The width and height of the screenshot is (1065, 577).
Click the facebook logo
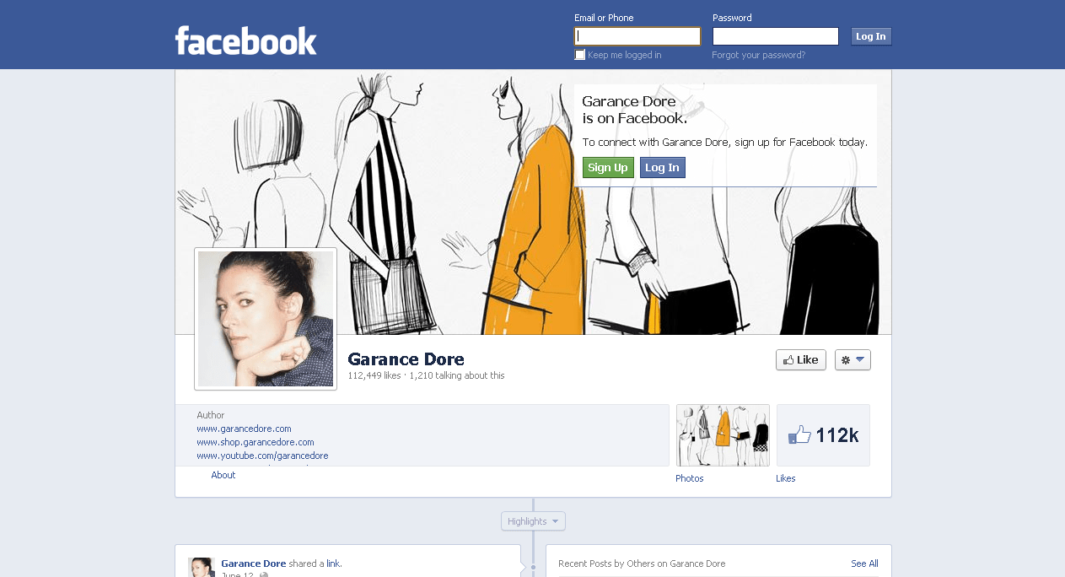pyautogui.click(x=245, y=38)
